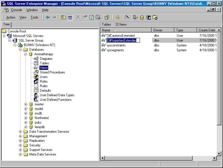Open the Window menu
Image resolution: width=223 pixels, height=168 pixels.
tap(32, 10)
